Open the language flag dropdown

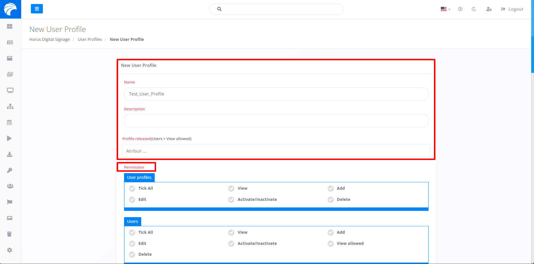tap(445, 9)
